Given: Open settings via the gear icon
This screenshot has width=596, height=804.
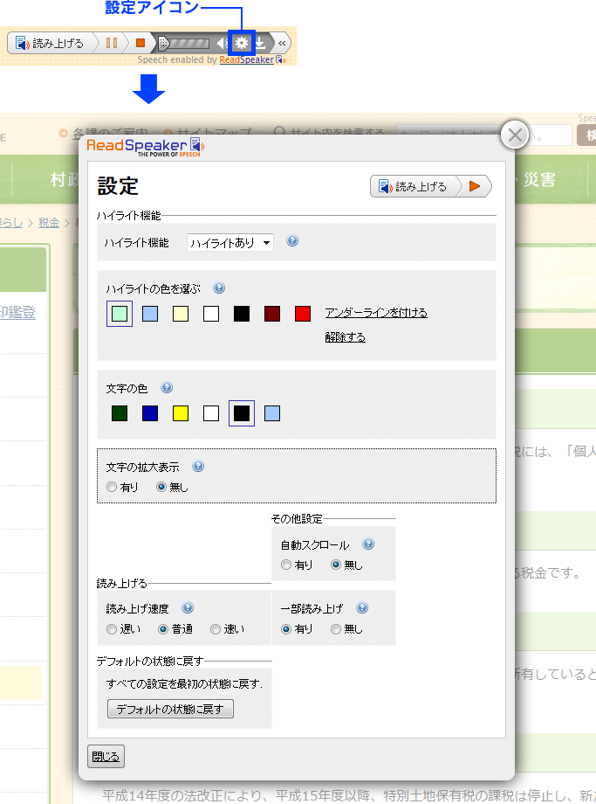Looking at the screenshot, I should pyautogui.click(x=242, y=43).
